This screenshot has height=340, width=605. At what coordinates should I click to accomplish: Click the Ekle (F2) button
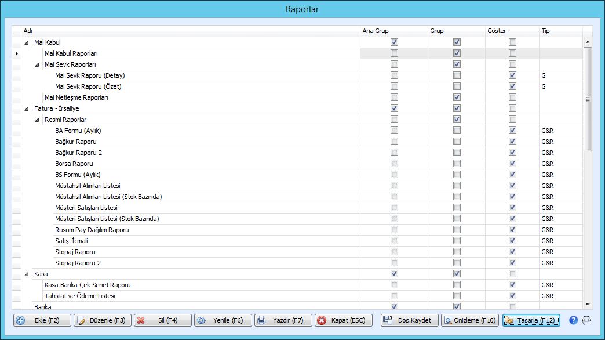(42, 320)
